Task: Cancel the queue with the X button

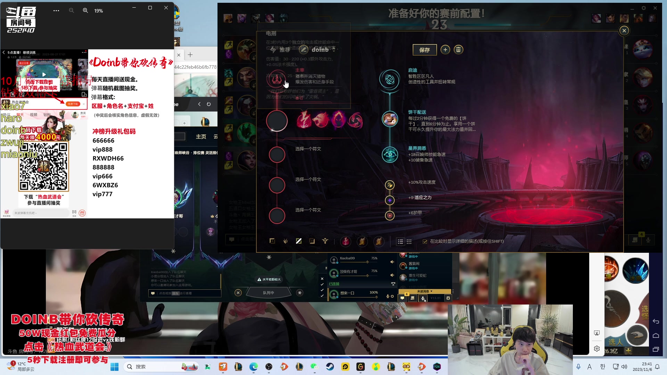Action: pos(238,293)
